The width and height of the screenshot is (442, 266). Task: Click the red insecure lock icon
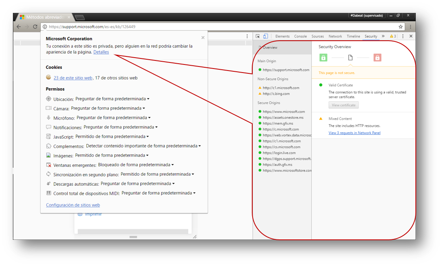coord(378,58)
